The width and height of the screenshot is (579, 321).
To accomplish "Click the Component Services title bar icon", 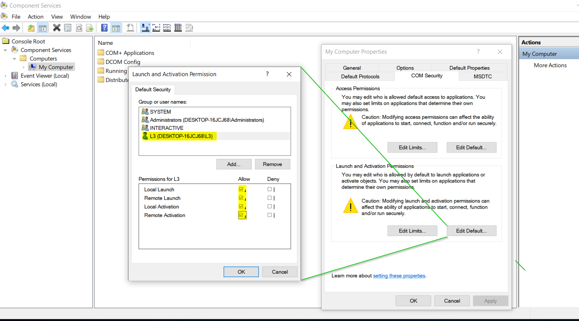I will [x=4, y=5].
